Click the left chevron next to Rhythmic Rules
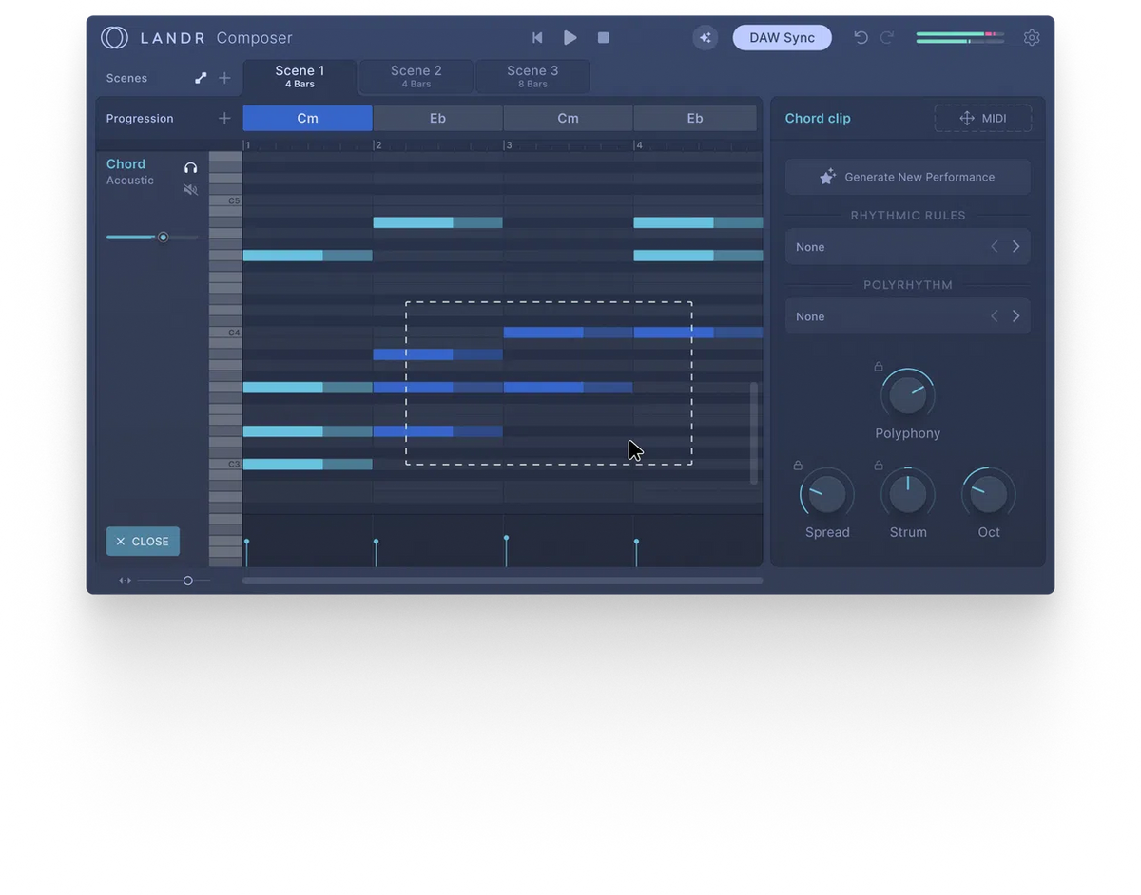The image size is (1141, 895). (994, 246)
